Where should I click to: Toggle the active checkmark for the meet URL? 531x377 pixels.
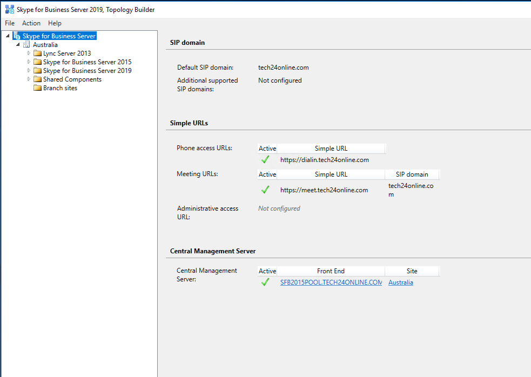click(265, 190)
